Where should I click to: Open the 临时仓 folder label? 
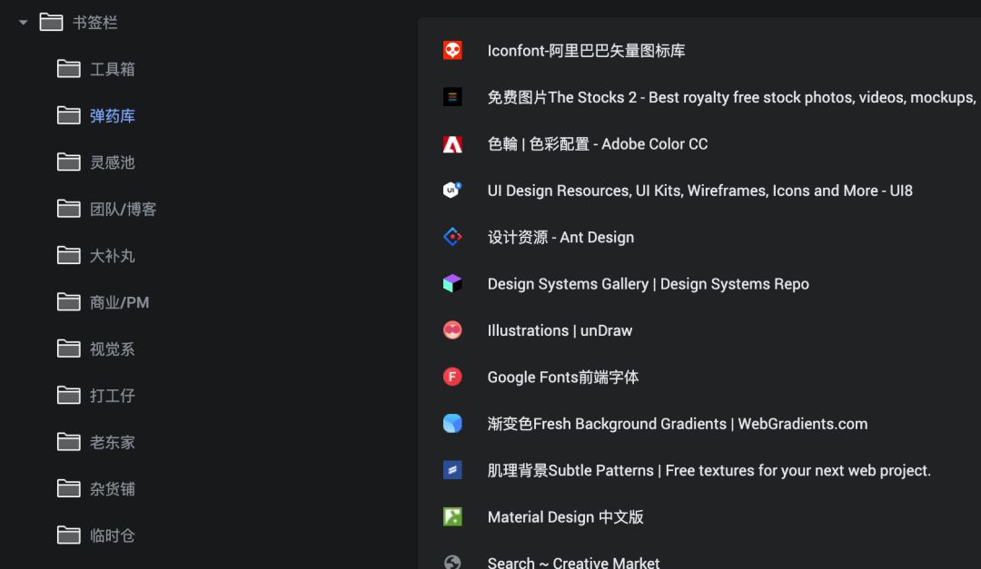(x=113, y=535)
